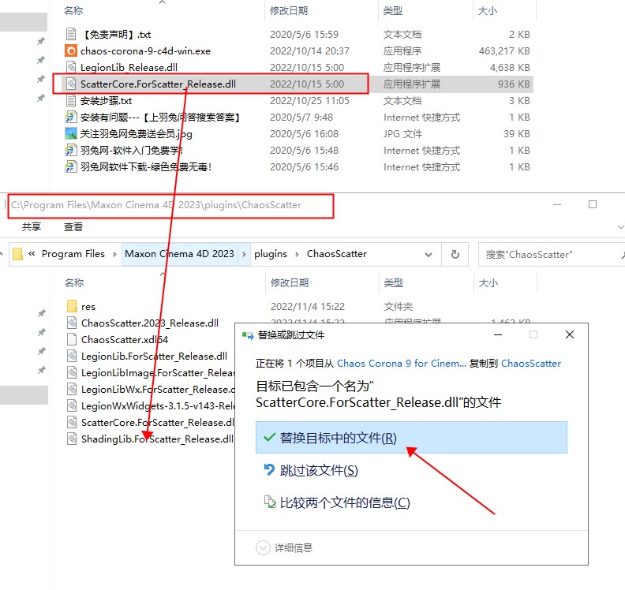Maximize the ChaosScatter explorer window
This screenshot has width=625, height=590.
[x=593, y=204]
